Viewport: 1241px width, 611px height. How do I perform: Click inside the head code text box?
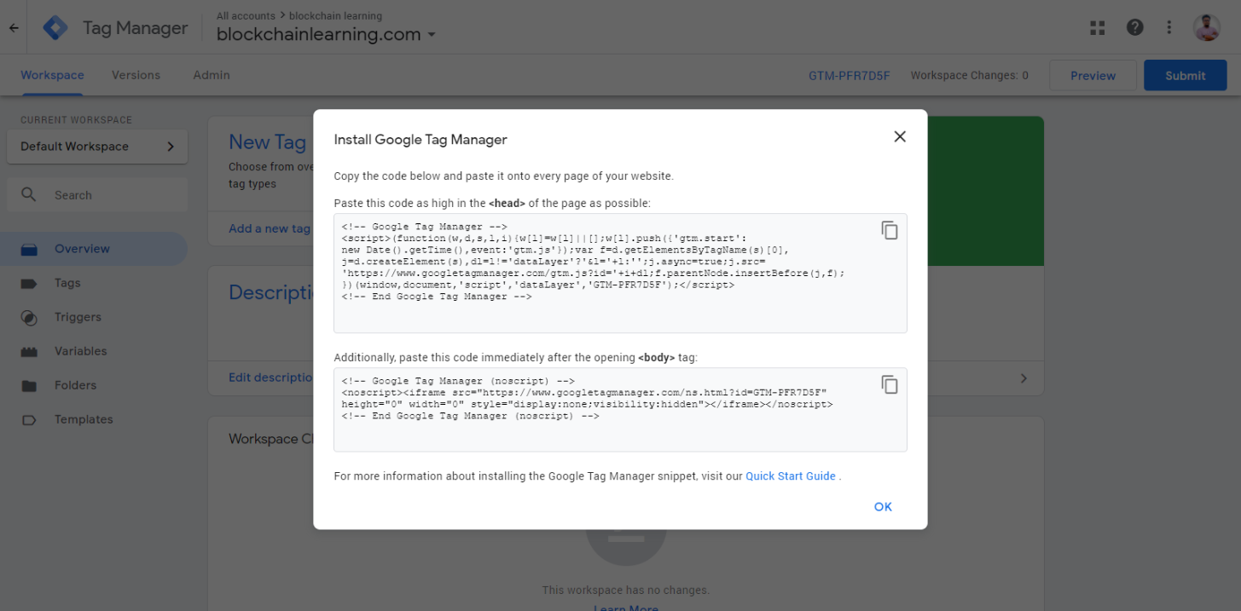click(620, 273)
